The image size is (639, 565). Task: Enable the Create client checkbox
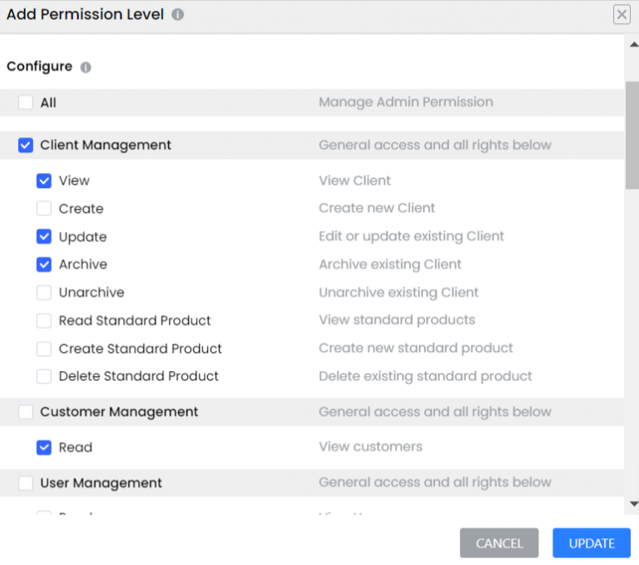pyautogui.click(x=44, y=209)
